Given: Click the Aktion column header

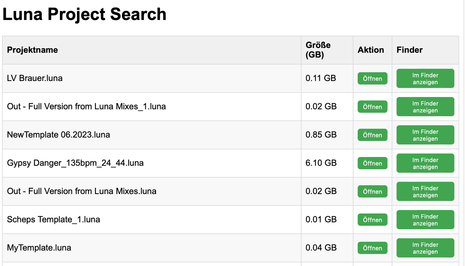Looking at the screenshot, I should [x=372, y=50].
